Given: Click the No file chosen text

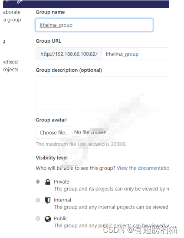Looking at the screenshot, I should coord(90,132).
